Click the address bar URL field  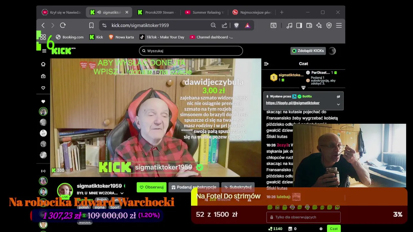(x=140, y=25)
